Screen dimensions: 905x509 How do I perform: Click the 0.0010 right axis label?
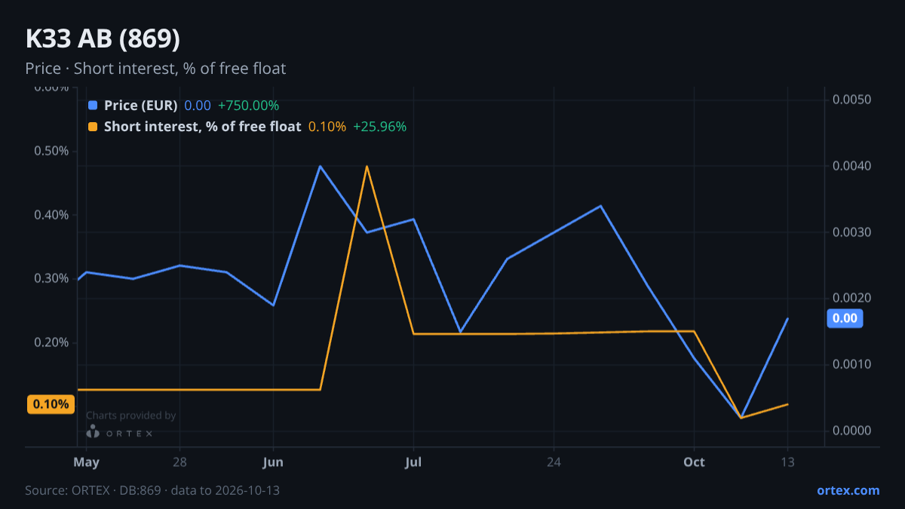852,364
